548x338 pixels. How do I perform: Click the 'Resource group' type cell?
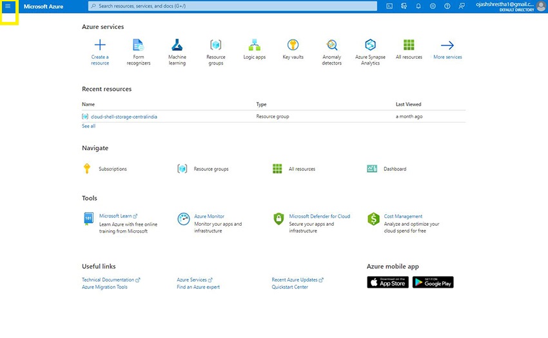coord(273,116)
